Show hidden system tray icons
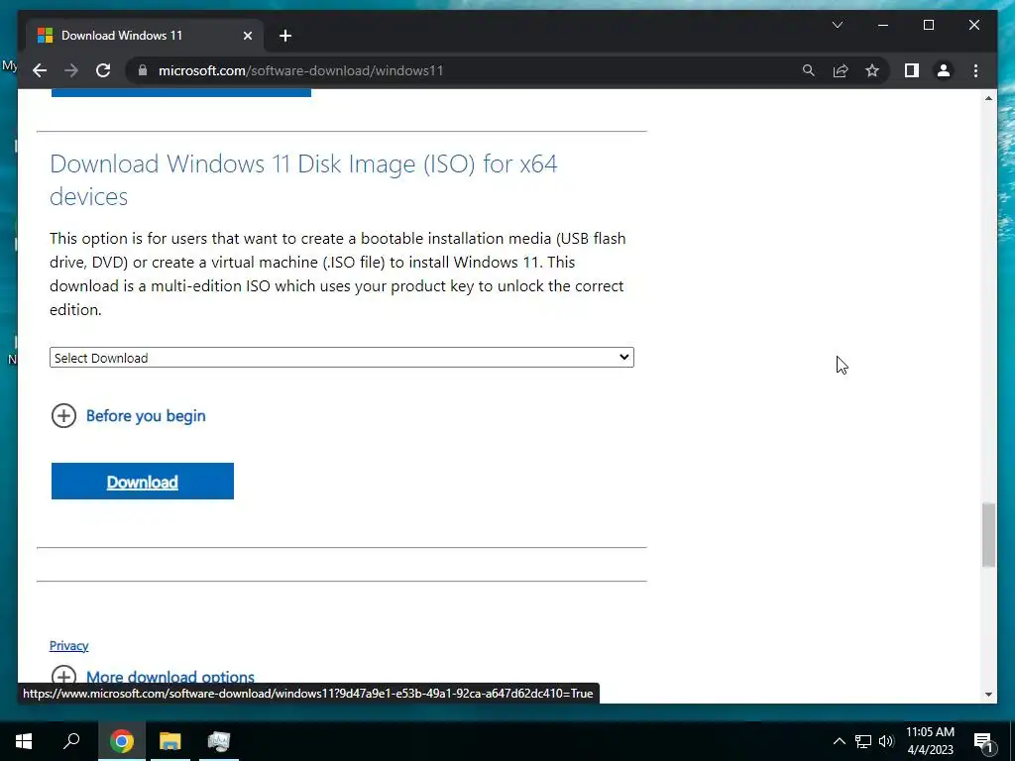This screenshot has width=1015, height=761. pyautogui.click(x=839, y=741)
